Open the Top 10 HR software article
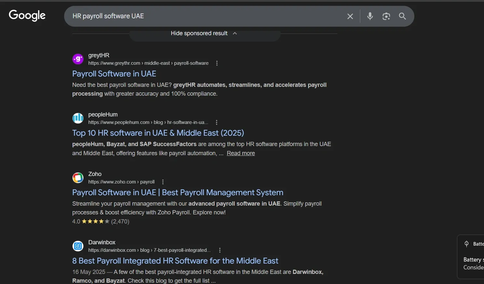 pos(158,133)
